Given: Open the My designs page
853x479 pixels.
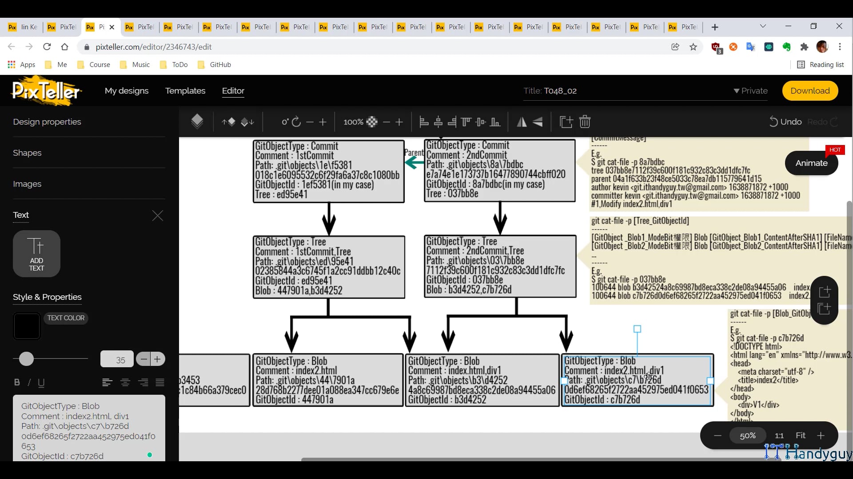Looking at the screenshot, I should pos(127,90).
